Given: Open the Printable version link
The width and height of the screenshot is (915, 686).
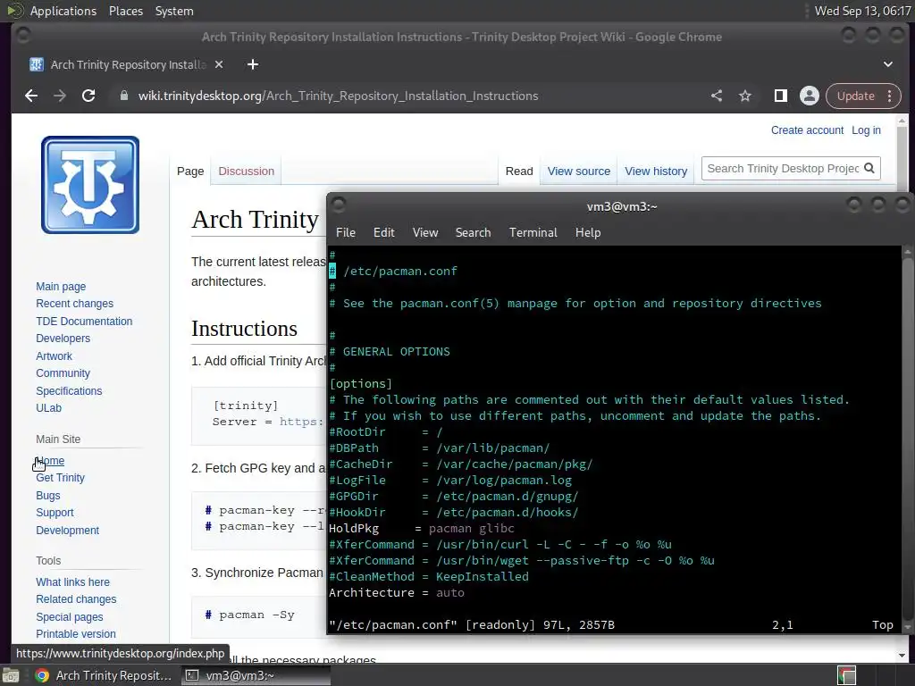Looking at the screenshot, I should (x=76, y=634).
